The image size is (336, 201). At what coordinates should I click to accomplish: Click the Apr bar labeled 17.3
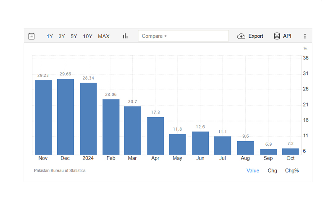(x=155, y=136)
